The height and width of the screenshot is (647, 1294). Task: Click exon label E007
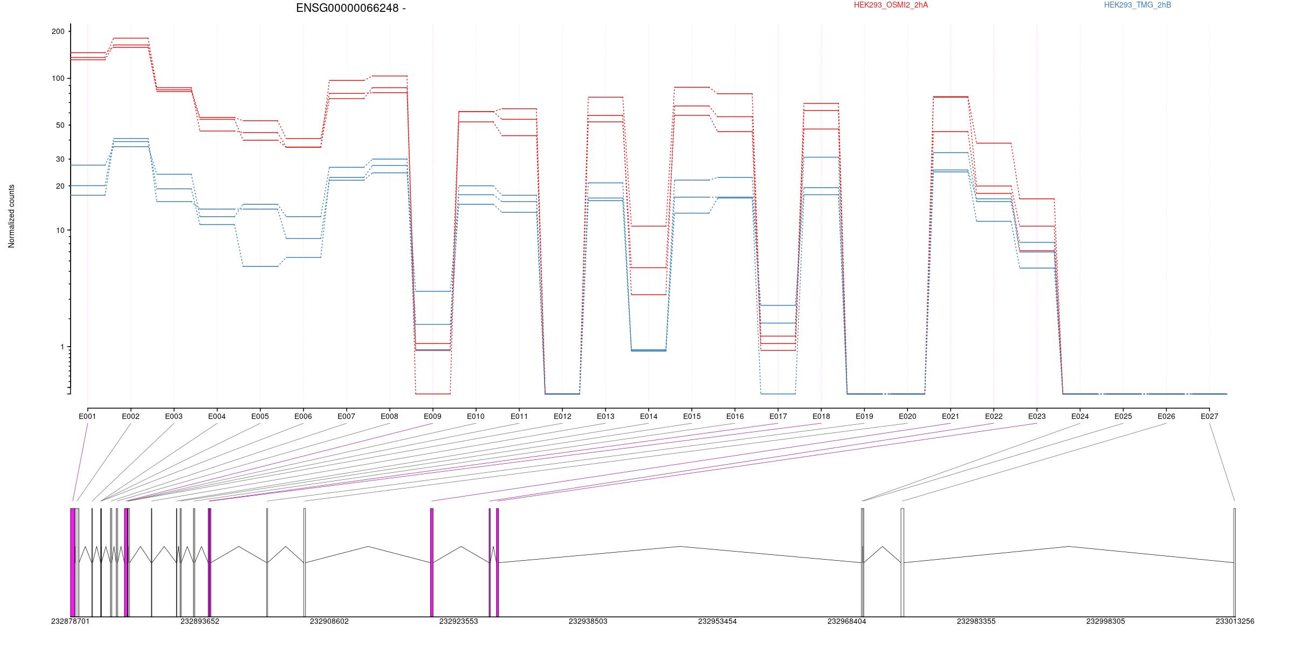point(346,416)
